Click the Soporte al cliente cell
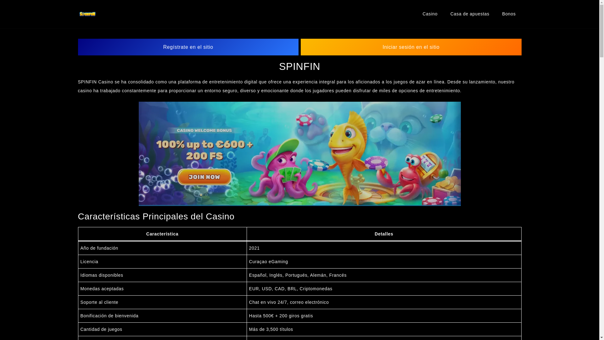Viewport: 604px width, 340px height. (162, 302)
